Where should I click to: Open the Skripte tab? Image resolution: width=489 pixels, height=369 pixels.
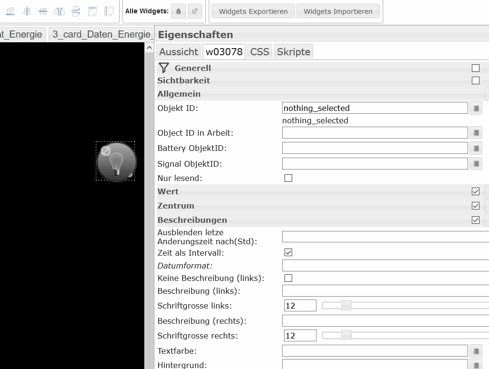coord(294,52)
